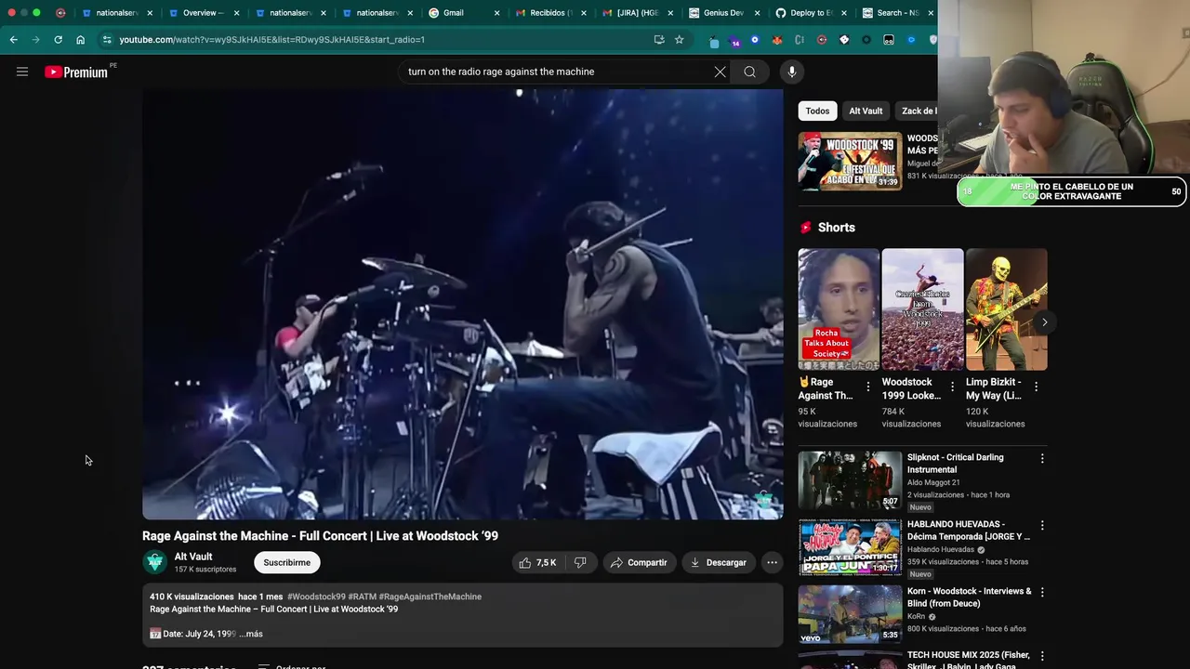Switch to the Deploy to GitHub tab
1190x669 pixels.
click(809, 13)
